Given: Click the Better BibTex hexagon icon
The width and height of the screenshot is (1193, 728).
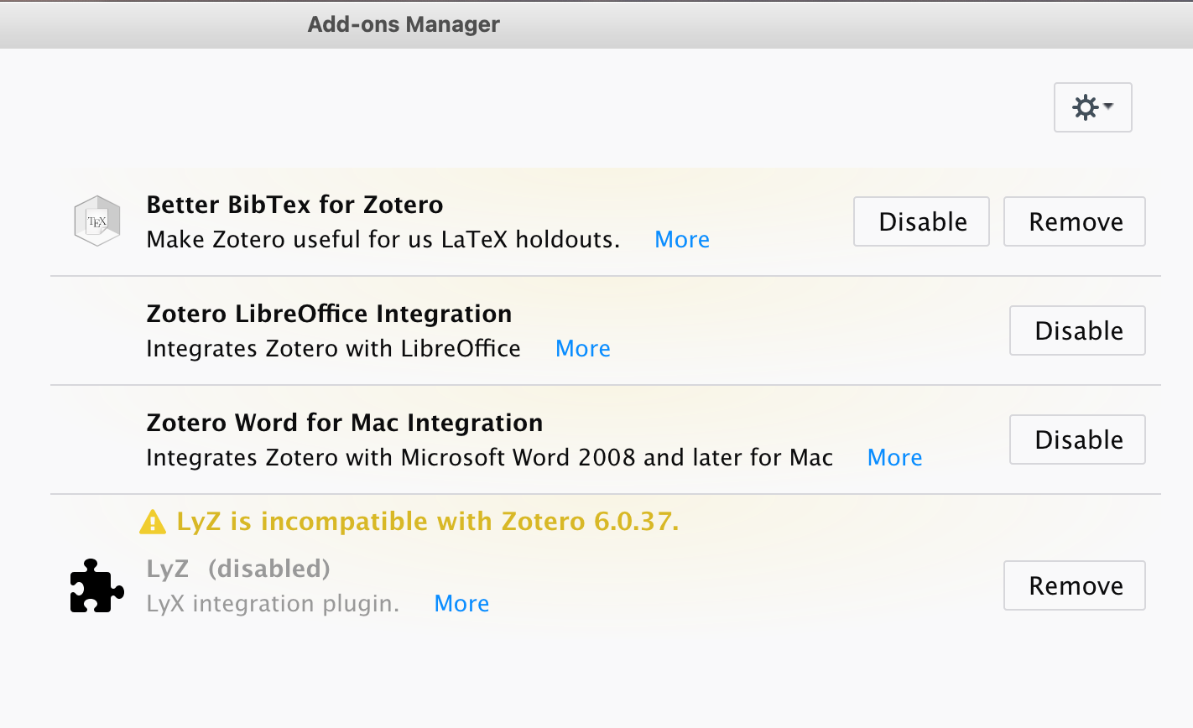Looking at the screenshot, I should click(97, 221).
